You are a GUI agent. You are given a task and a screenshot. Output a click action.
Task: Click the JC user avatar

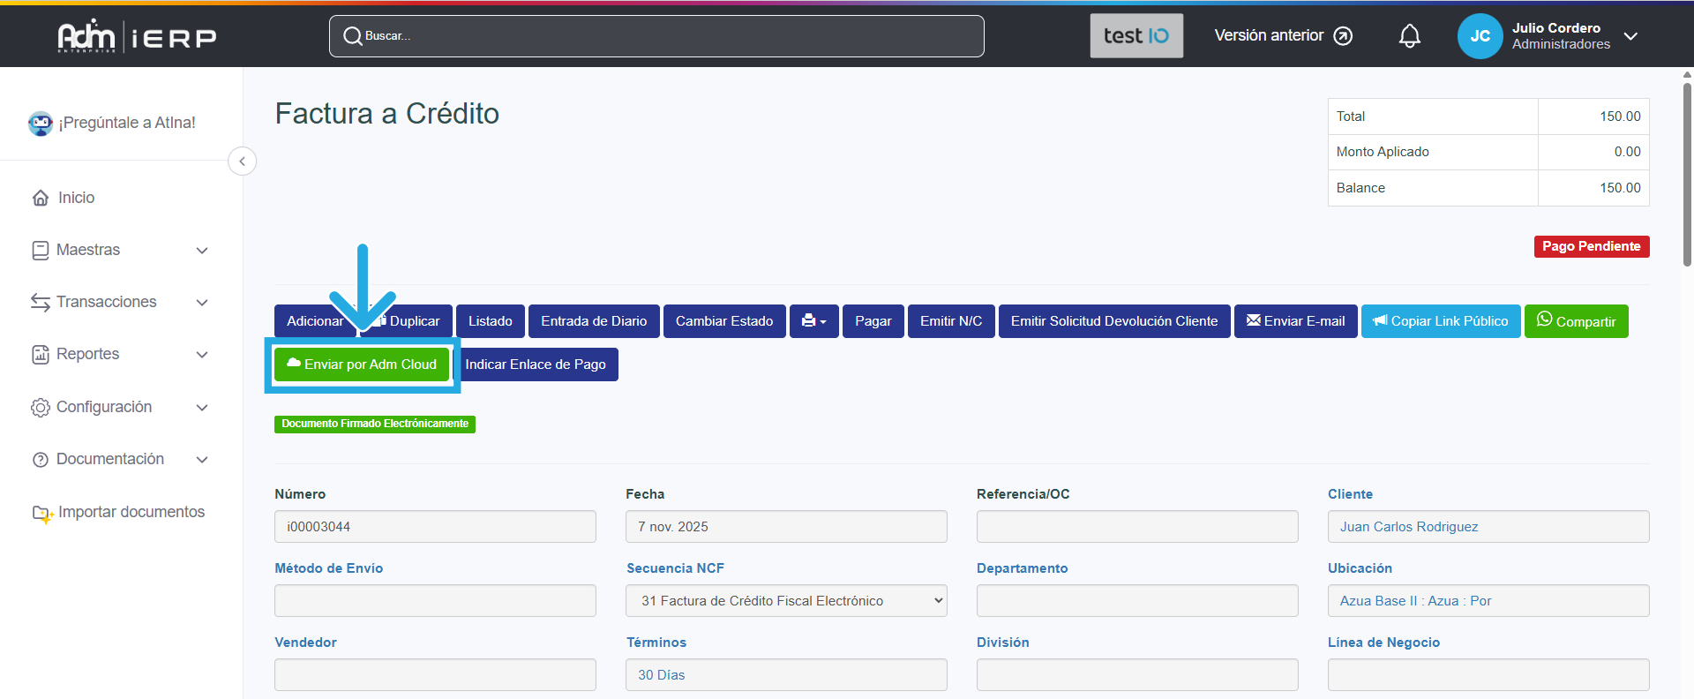[1480, 36]
